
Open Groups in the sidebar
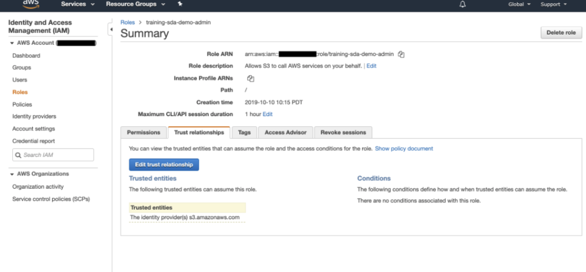(x=22, y=68)
